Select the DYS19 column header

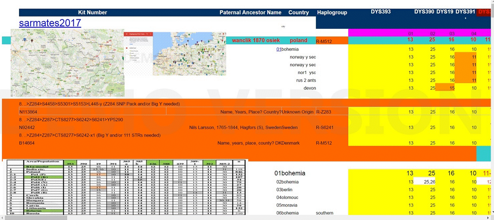coord(445,12)
